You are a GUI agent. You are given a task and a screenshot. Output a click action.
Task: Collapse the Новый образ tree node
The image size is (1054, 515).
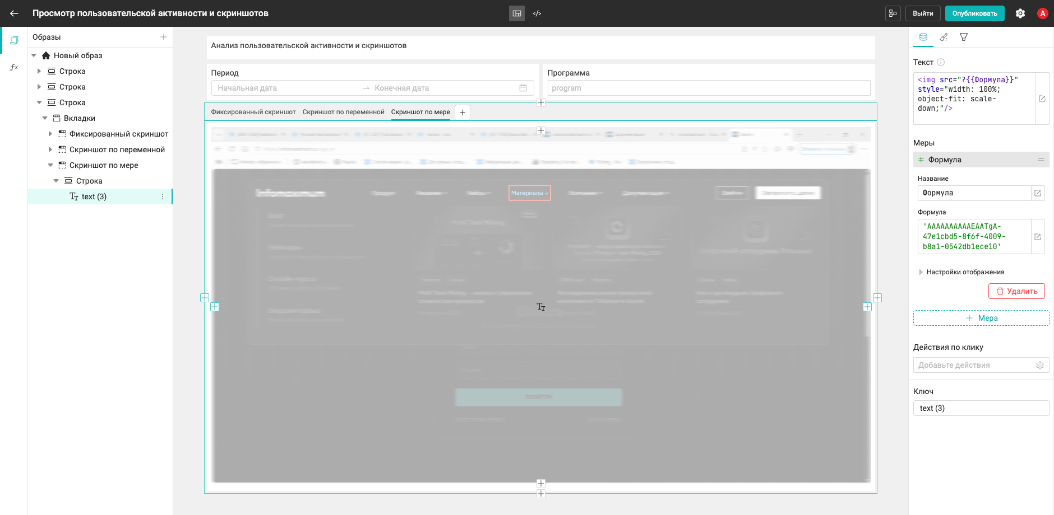[34, 55]
